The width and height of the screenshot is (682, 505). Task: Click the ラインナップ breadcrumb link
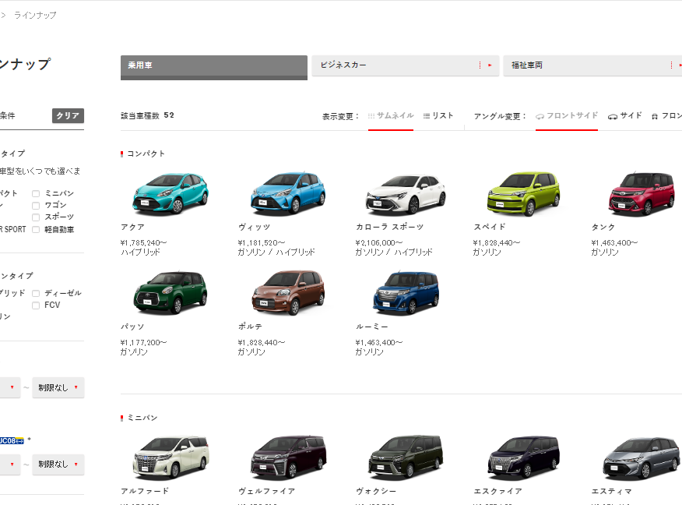point(35,15)
